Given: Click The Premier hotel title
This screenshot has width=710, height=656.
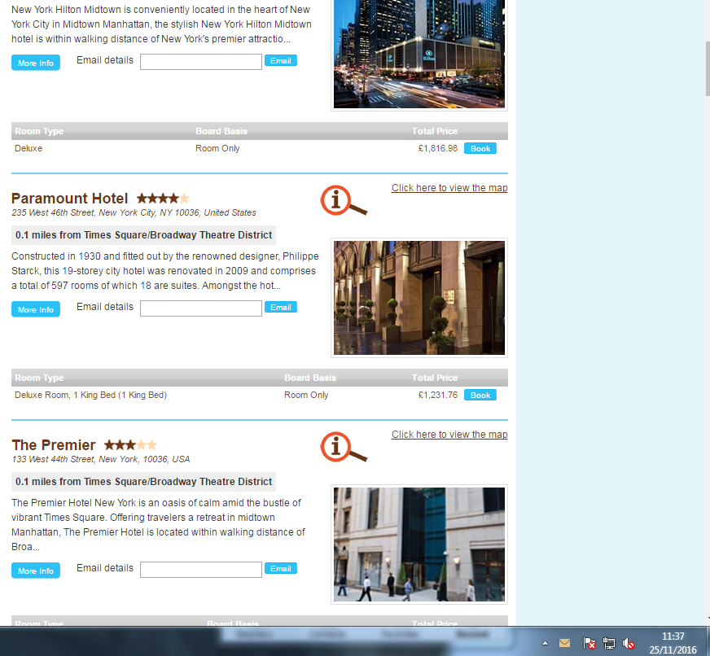Looking at the screenshot, I should pos(54,445).
